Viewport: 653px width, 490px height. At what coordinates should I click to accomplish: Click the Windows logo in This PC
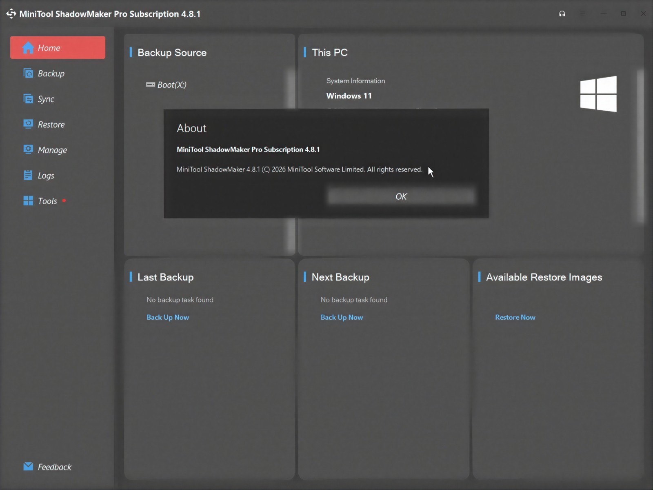point(598,94)
